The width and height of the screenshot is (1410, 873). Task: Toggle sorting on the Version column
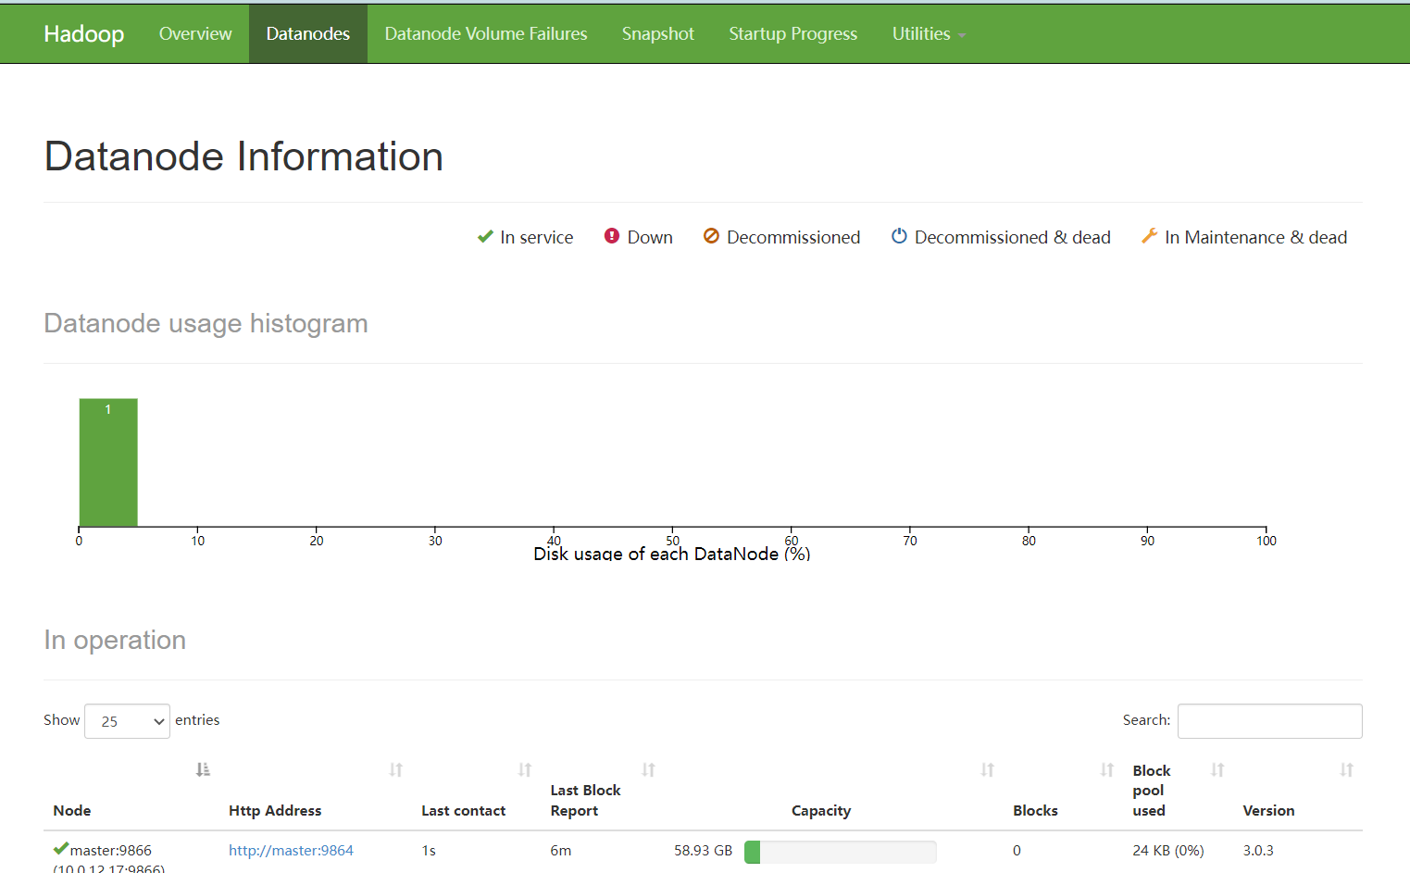1345,769
